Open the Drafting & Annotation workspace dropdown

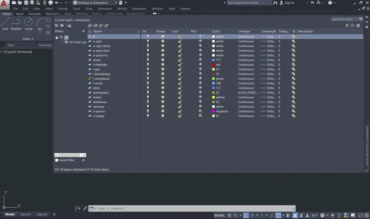116,3
